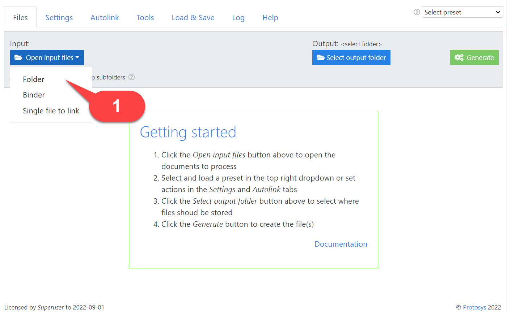Click the Open input files dropdown button
Image resolution: width=507 pixels, height=312 pixels.
[47, 57]
